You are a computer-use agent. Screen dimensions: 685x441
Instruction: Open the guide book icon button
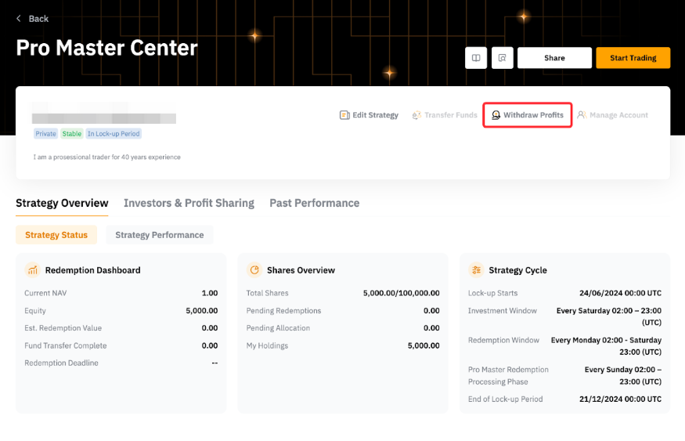475,58
